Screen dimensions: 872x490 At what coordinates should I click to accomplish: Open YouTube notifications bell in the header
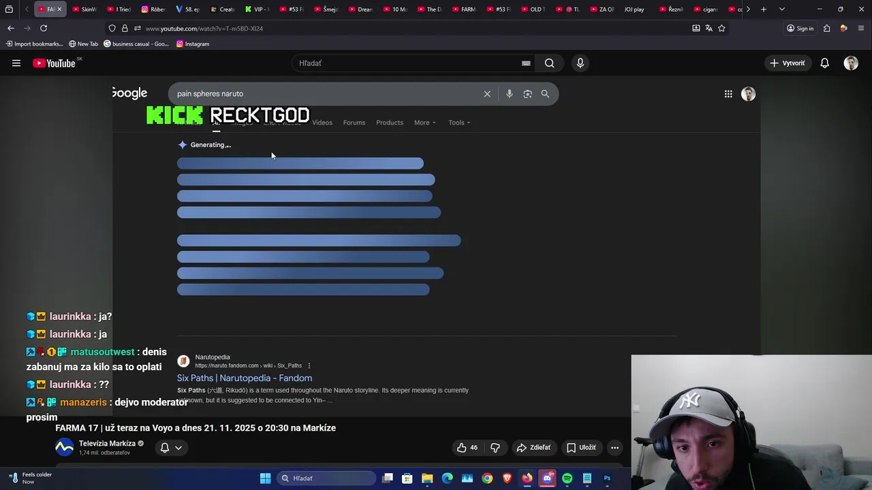(824, 63)
